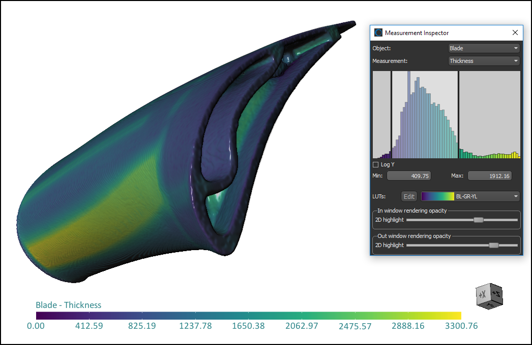
Task: Click the right histogram range marker line
Action: [458, 114]
